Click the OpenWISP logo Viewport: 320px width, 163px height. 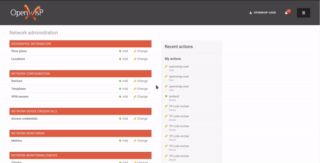point(27,12)
